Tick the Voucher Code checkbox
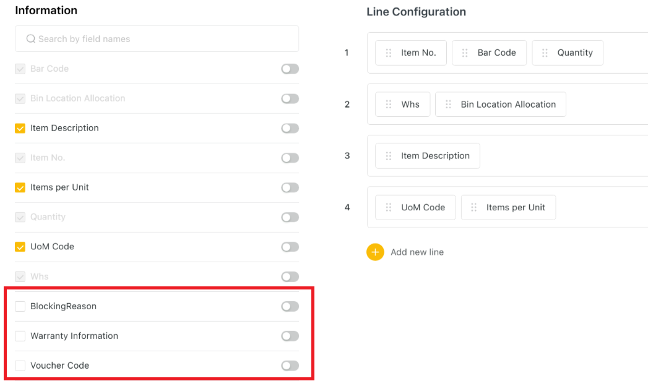 (20, 366)
